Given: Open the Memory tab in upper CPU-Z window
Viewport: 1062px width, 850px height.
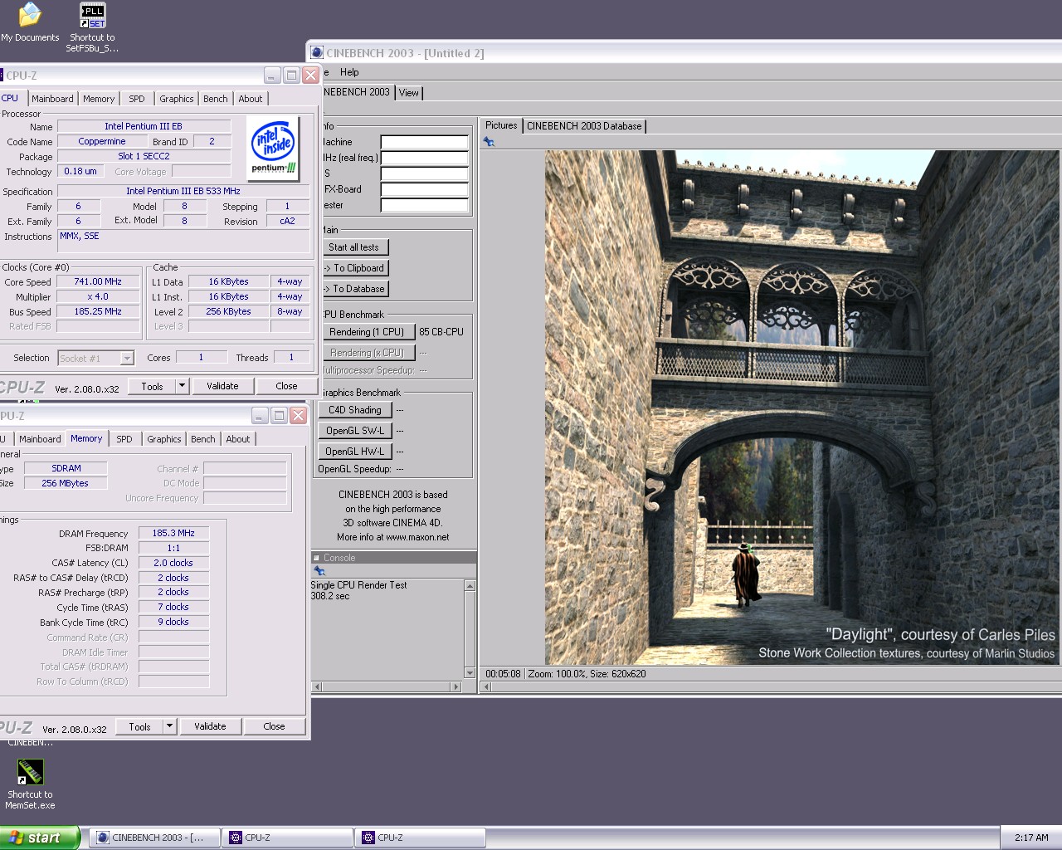Looking at the screenshot, I should (x=99, y=99).
